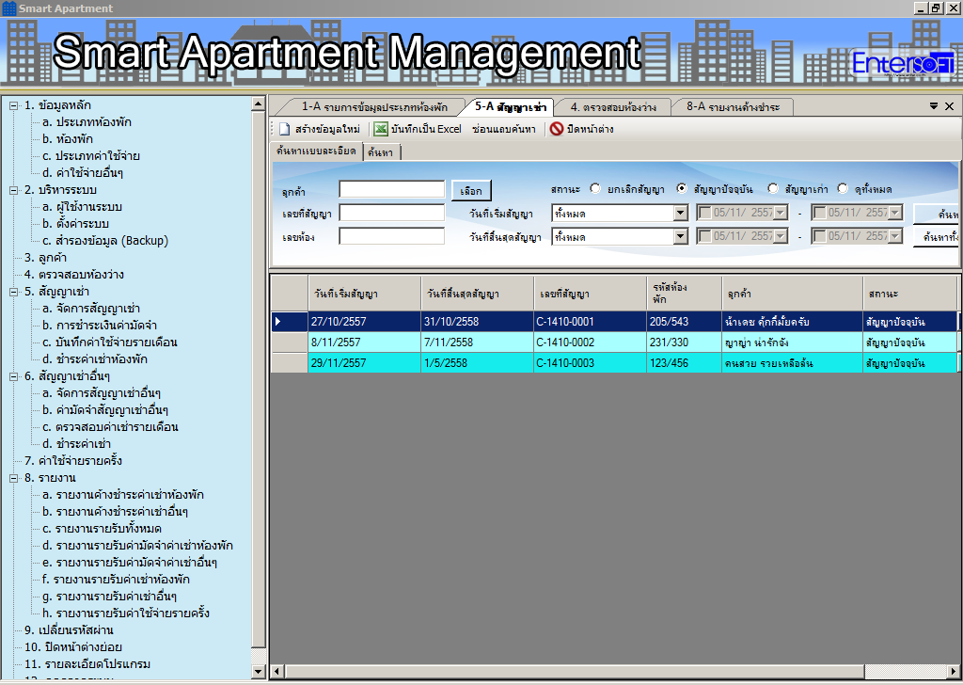Viewport: 963px width, 685px height.
Task: Select the ค้นหาแบบละเอียด search tab
Action: (x=316, y=151)
